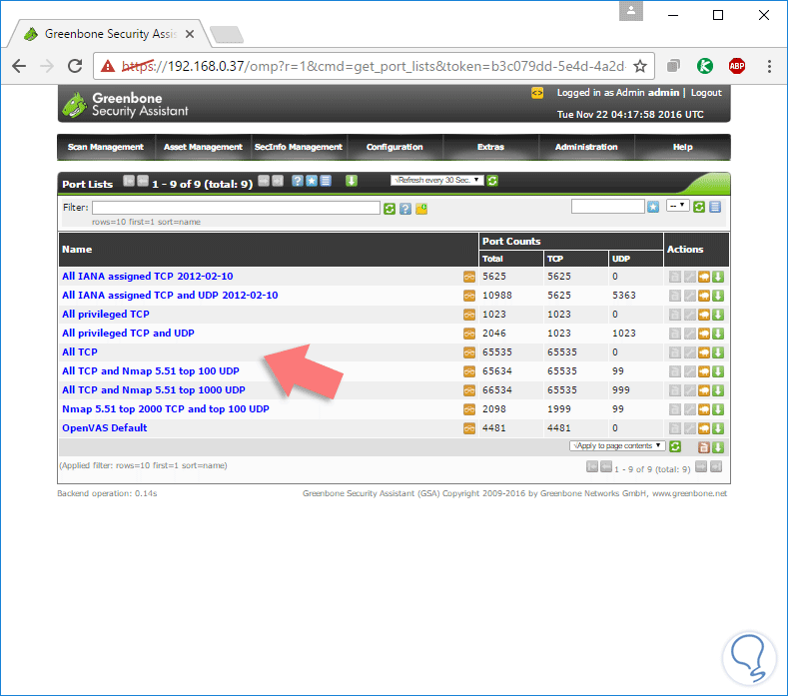Open the Chrome three-dot menu
Screen dimensions: 788x696
(769, 66)
